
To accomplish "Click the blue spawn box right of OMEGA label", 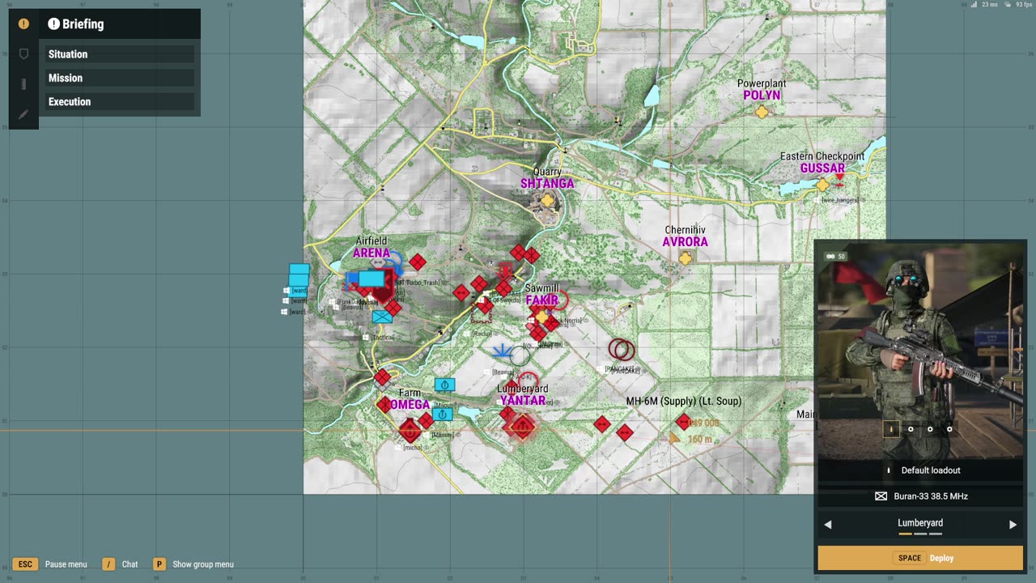I will tap(442, 415).
